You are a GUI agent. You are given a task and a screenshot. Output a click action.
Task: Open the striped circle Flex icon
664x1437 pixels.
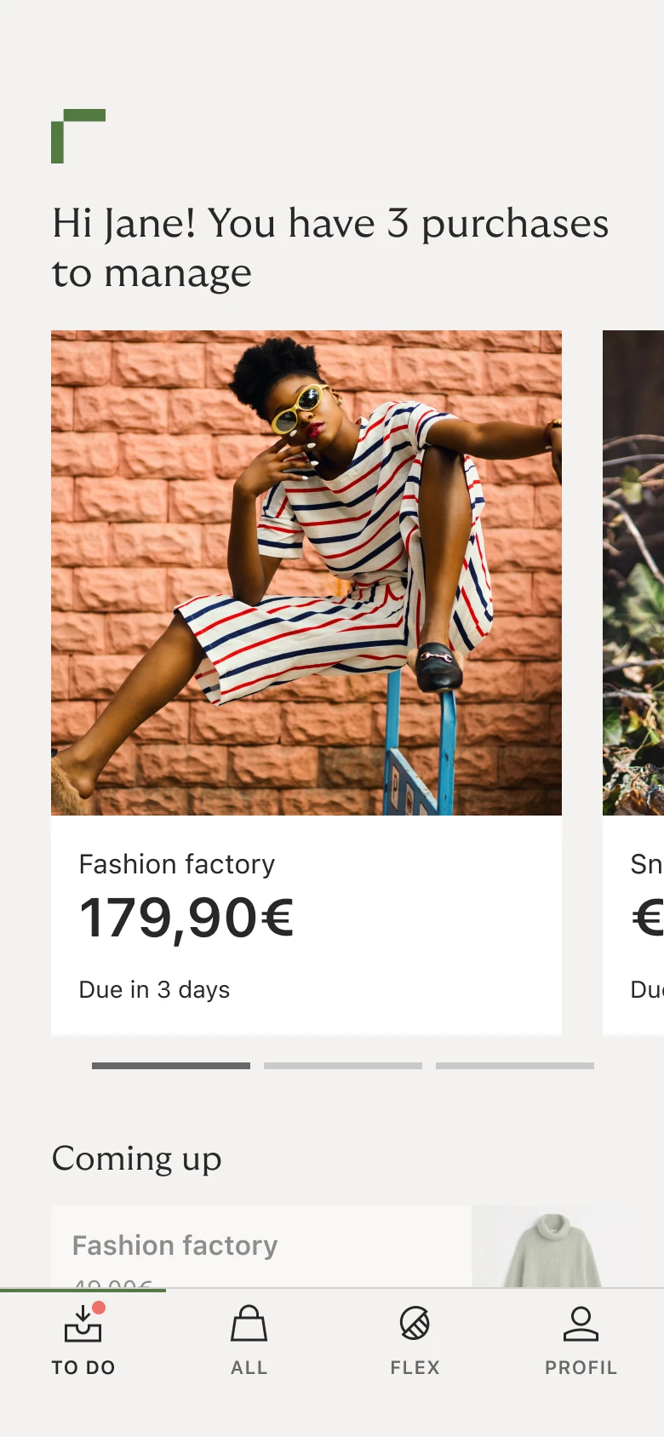point(415,1324)
